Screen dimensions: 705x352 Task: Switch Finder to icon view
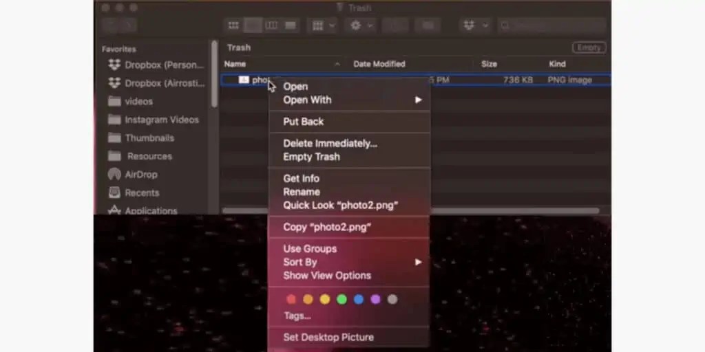point(233,25)
